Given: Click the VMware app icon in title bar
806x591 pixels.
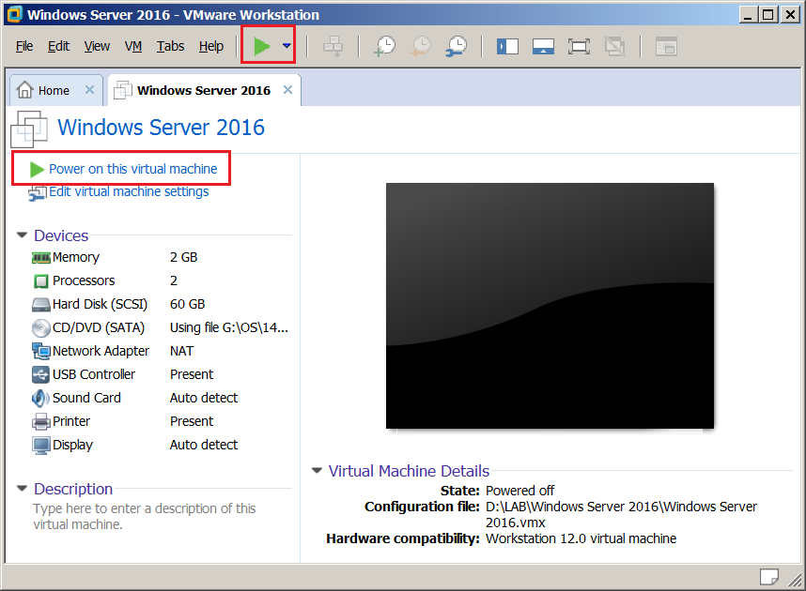Looking at the screenshot, I should (x=14, y=14).
